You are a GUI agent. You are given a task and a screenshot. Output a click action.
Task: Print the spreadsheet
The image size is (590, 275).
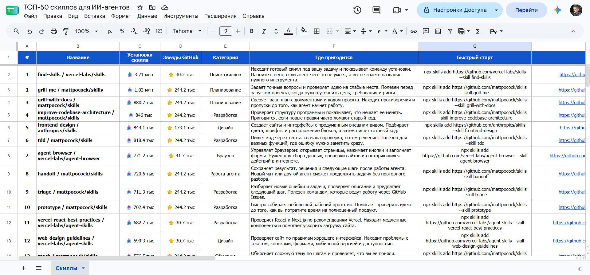pyautogui.click(x=54, y=31)
